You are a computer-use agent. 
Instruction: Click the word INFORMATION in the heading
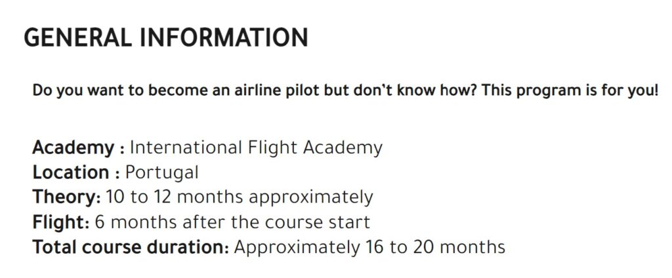pos(224,37)
